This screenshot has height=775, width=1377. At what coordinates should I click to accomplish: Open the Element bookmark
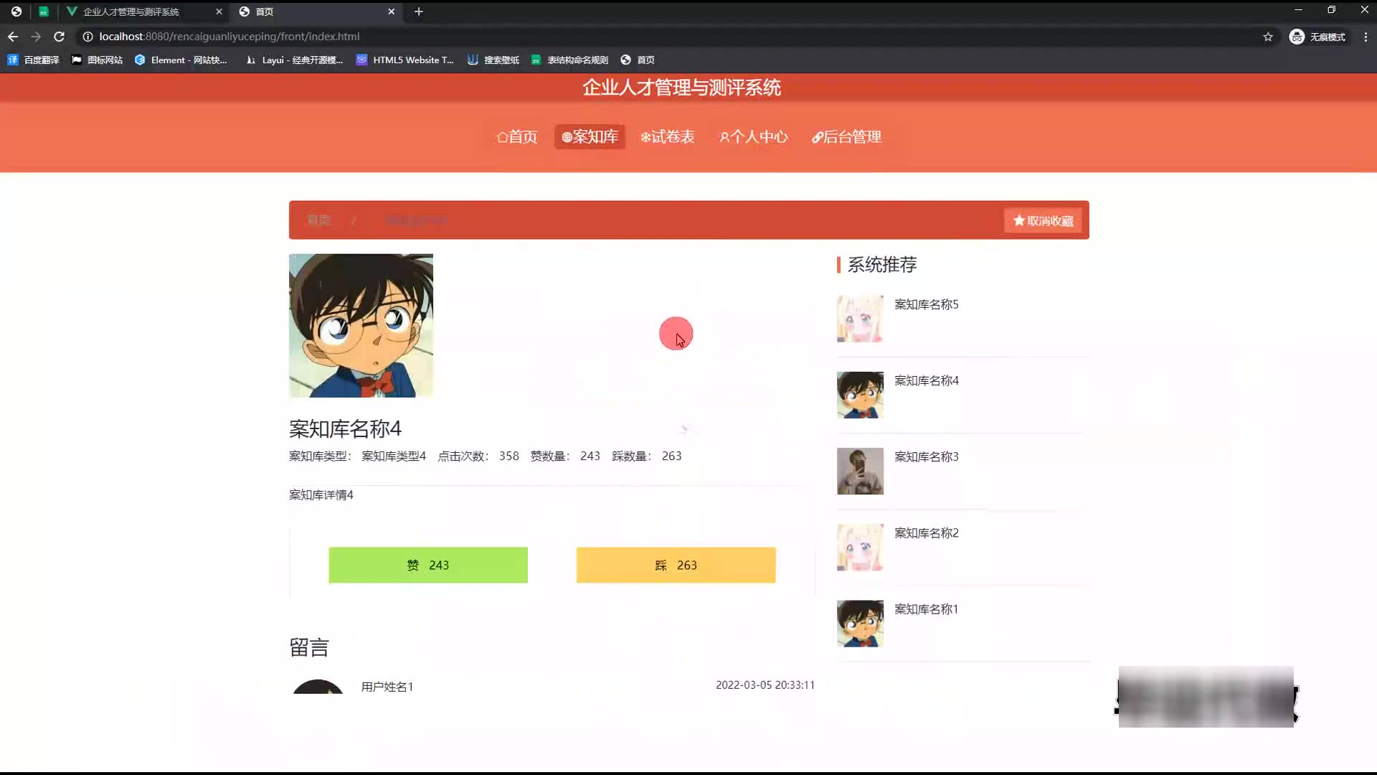pos(181,60)
